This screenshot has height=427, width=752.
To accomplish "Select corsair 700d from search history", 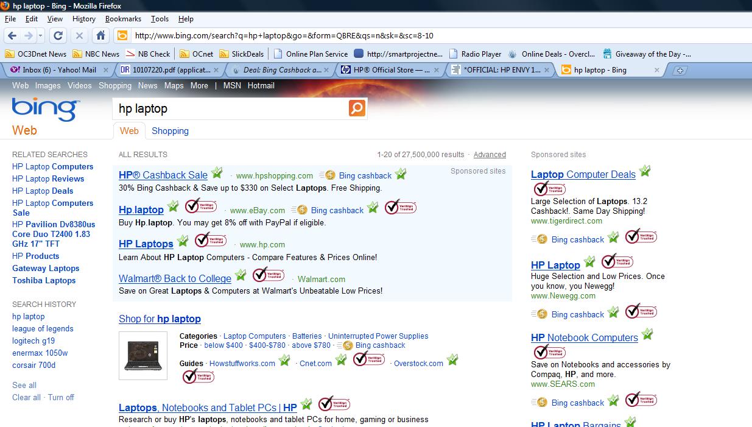I will (x=33, y=365).
